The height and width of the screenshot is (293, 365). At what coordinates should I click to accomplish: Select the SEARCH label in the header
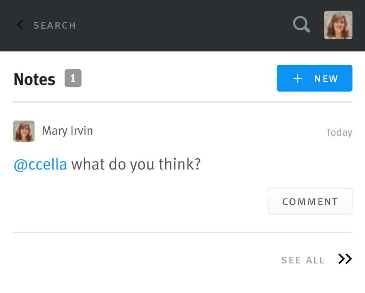[x=54, y=25]
